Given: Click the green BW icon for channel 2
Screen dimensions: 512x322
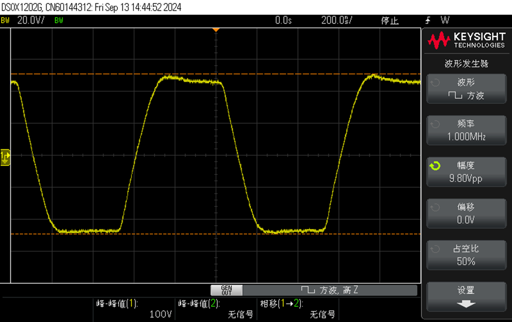Looking at the screenshot, I should 59,21.
